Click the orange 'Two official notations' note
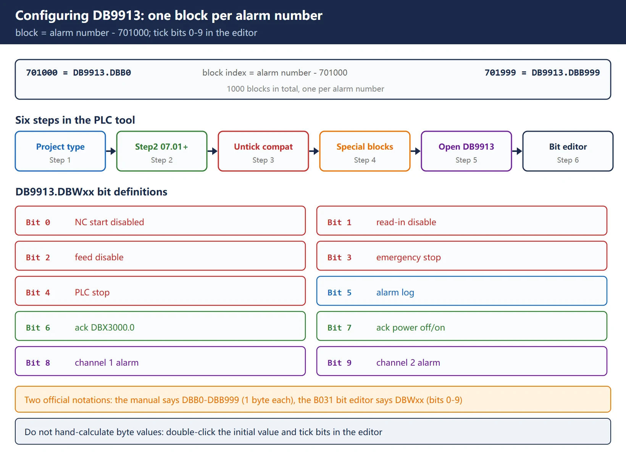Screen dimensions: 626x458 click(x=313, y=399)
